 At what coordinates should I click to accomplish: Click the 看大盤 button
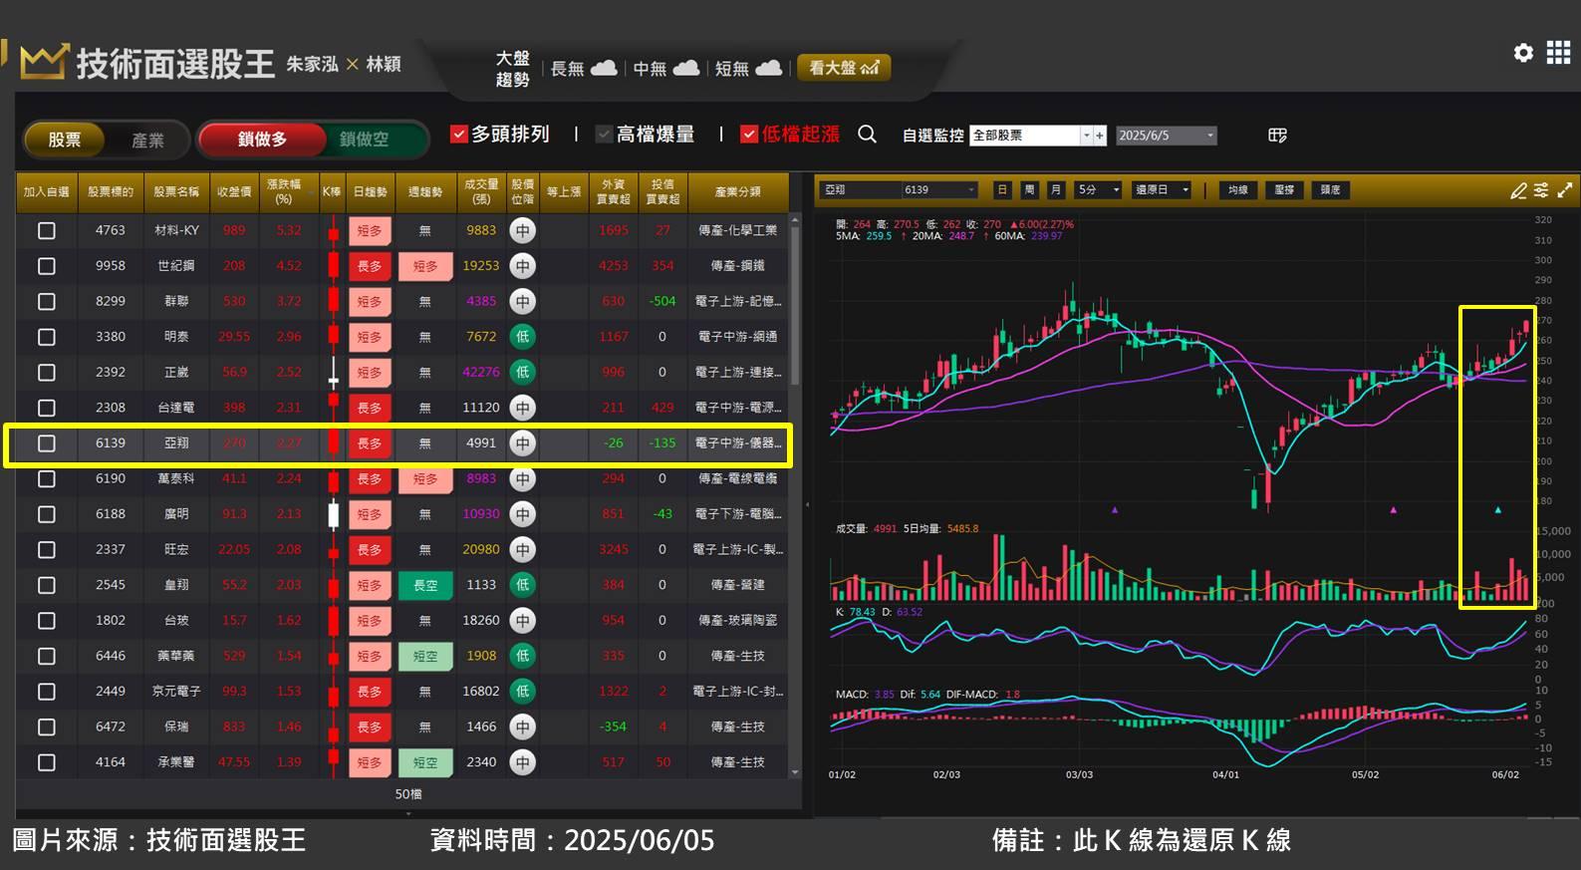[x=844, y=68]
